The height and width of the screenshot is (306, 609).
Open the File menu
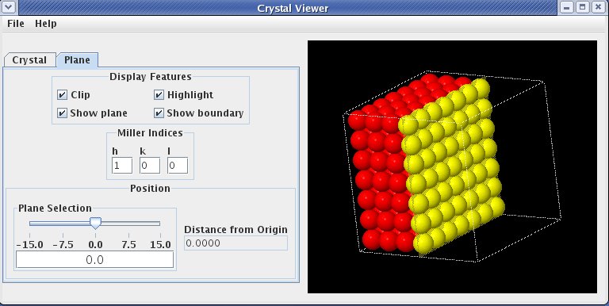click(16, 24)
